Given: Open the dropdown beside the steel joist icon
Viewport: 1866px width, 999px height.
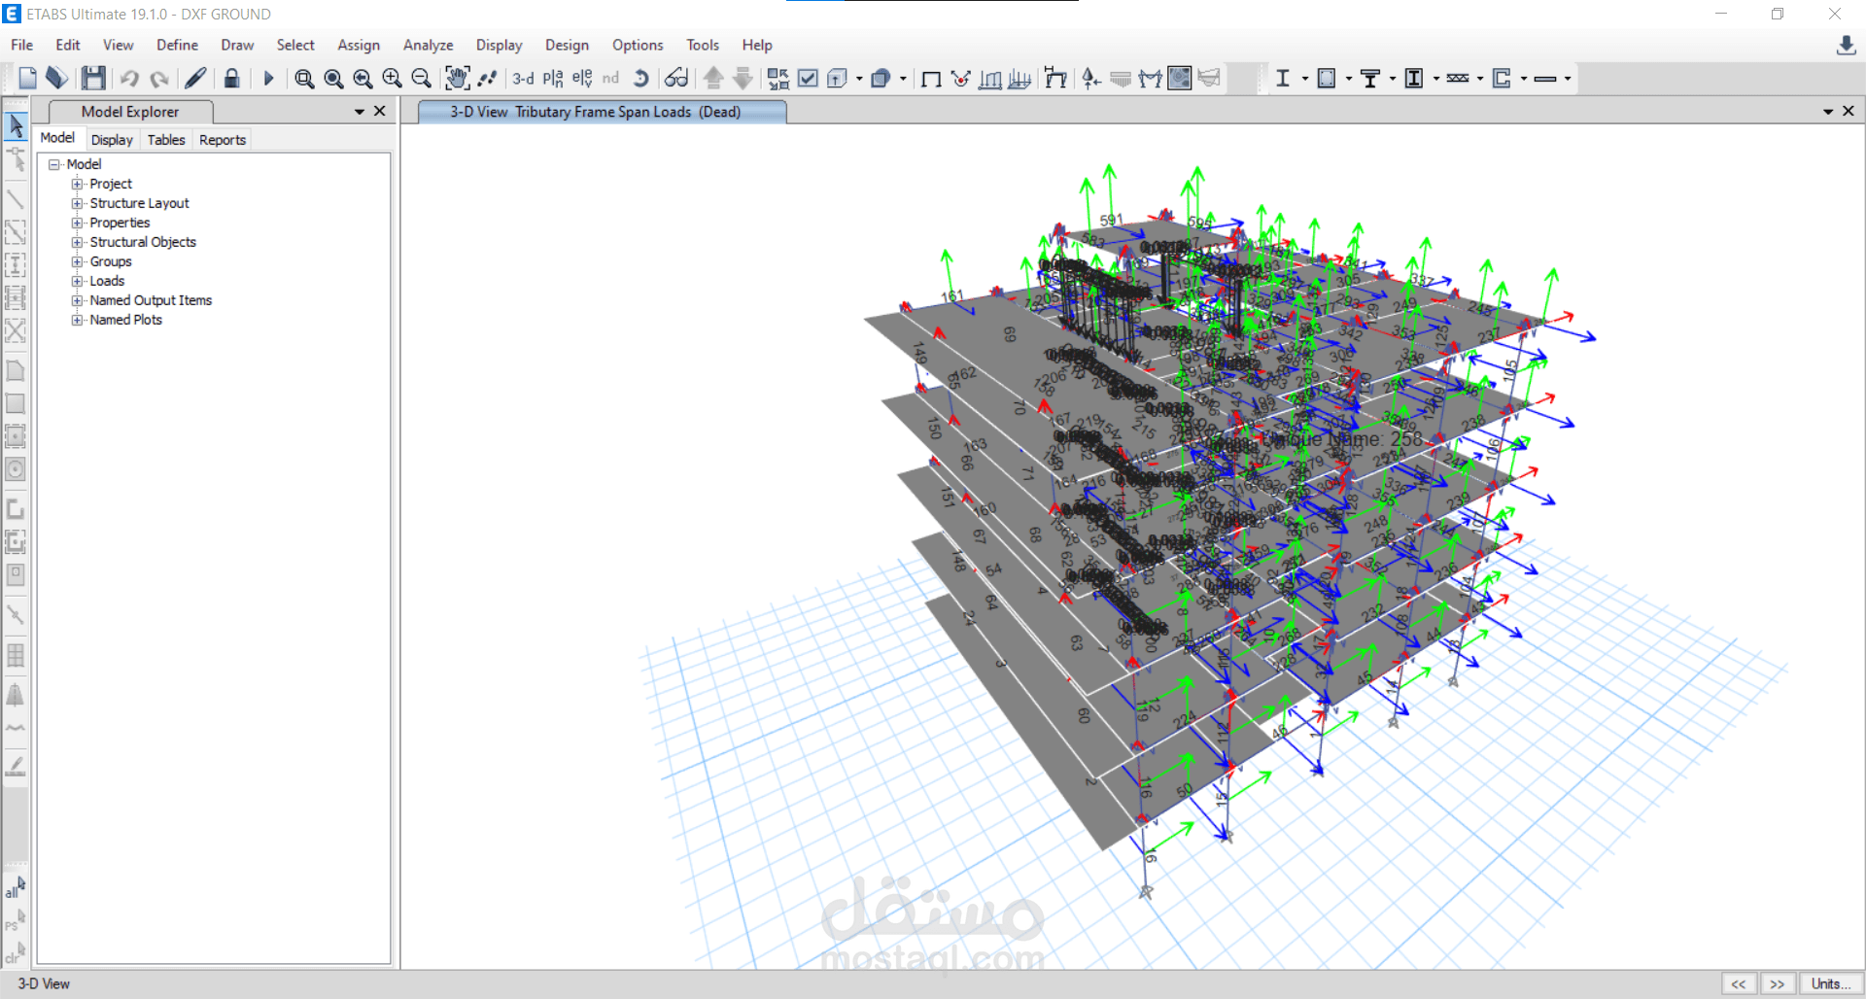Looking at the screenshot, I should 1479,79.
